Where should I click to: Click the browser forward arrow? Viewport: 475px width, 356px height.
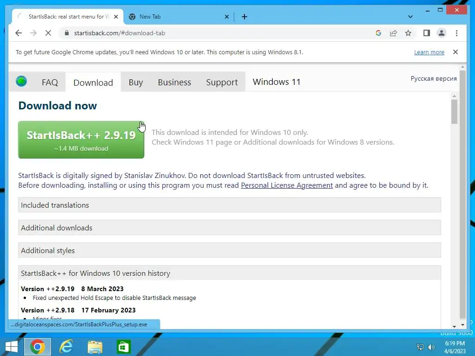[33, 33]
